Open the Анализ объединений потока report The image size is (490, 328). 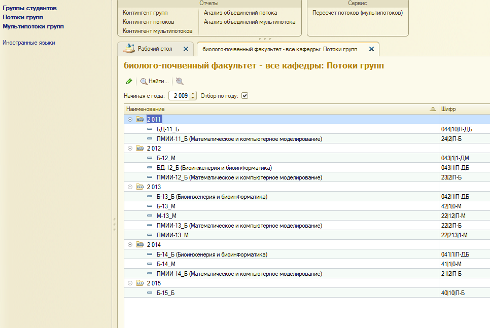240,13
